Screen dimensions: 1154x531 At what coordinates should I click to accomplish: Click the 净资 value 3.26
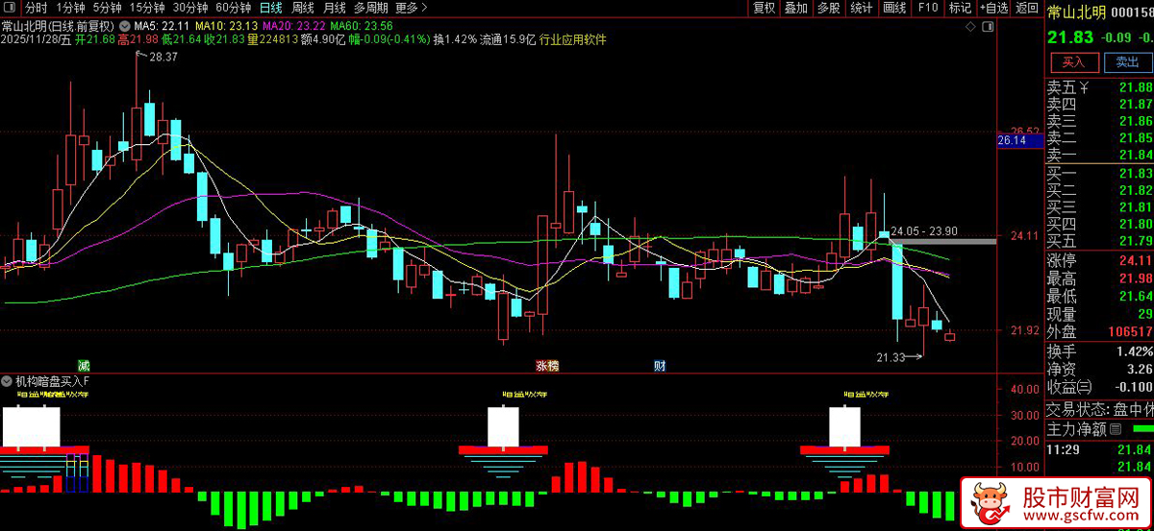pyautogui.click(x=1139, y=369)
